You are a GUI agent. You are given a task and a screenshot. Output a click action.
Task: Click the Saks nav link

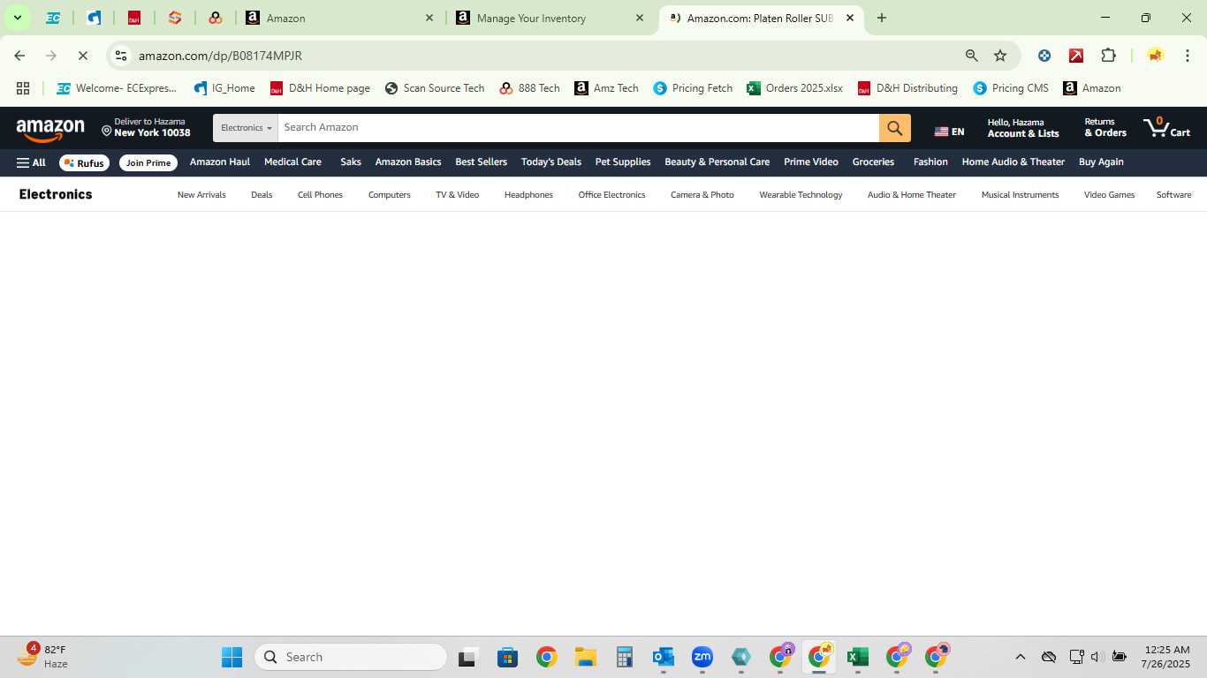351,162
